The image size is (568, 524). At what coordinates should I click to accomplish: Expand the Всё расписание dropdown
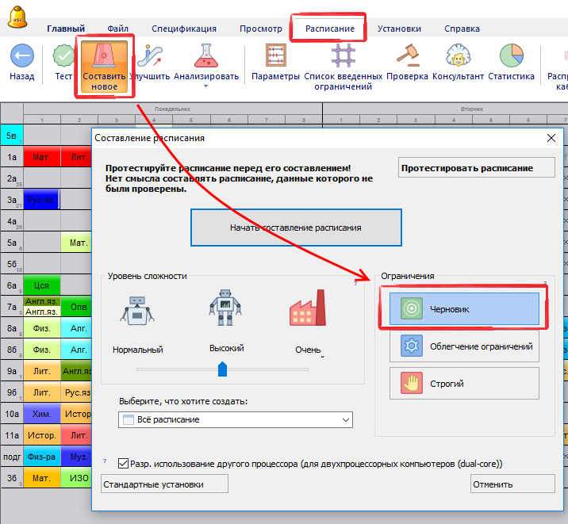pos(345,419)
